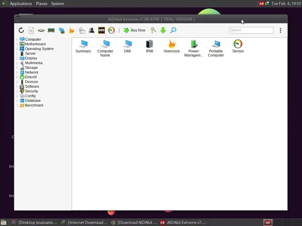Click the keys license toolbar icon
This screenshot has width=302, height=226.
click(153, 30)
